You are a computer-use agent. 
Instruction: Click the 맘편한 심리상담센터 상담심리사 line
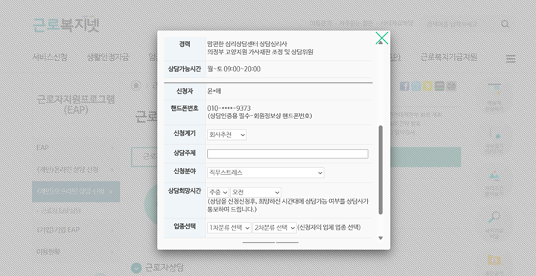tap(247, 44)
